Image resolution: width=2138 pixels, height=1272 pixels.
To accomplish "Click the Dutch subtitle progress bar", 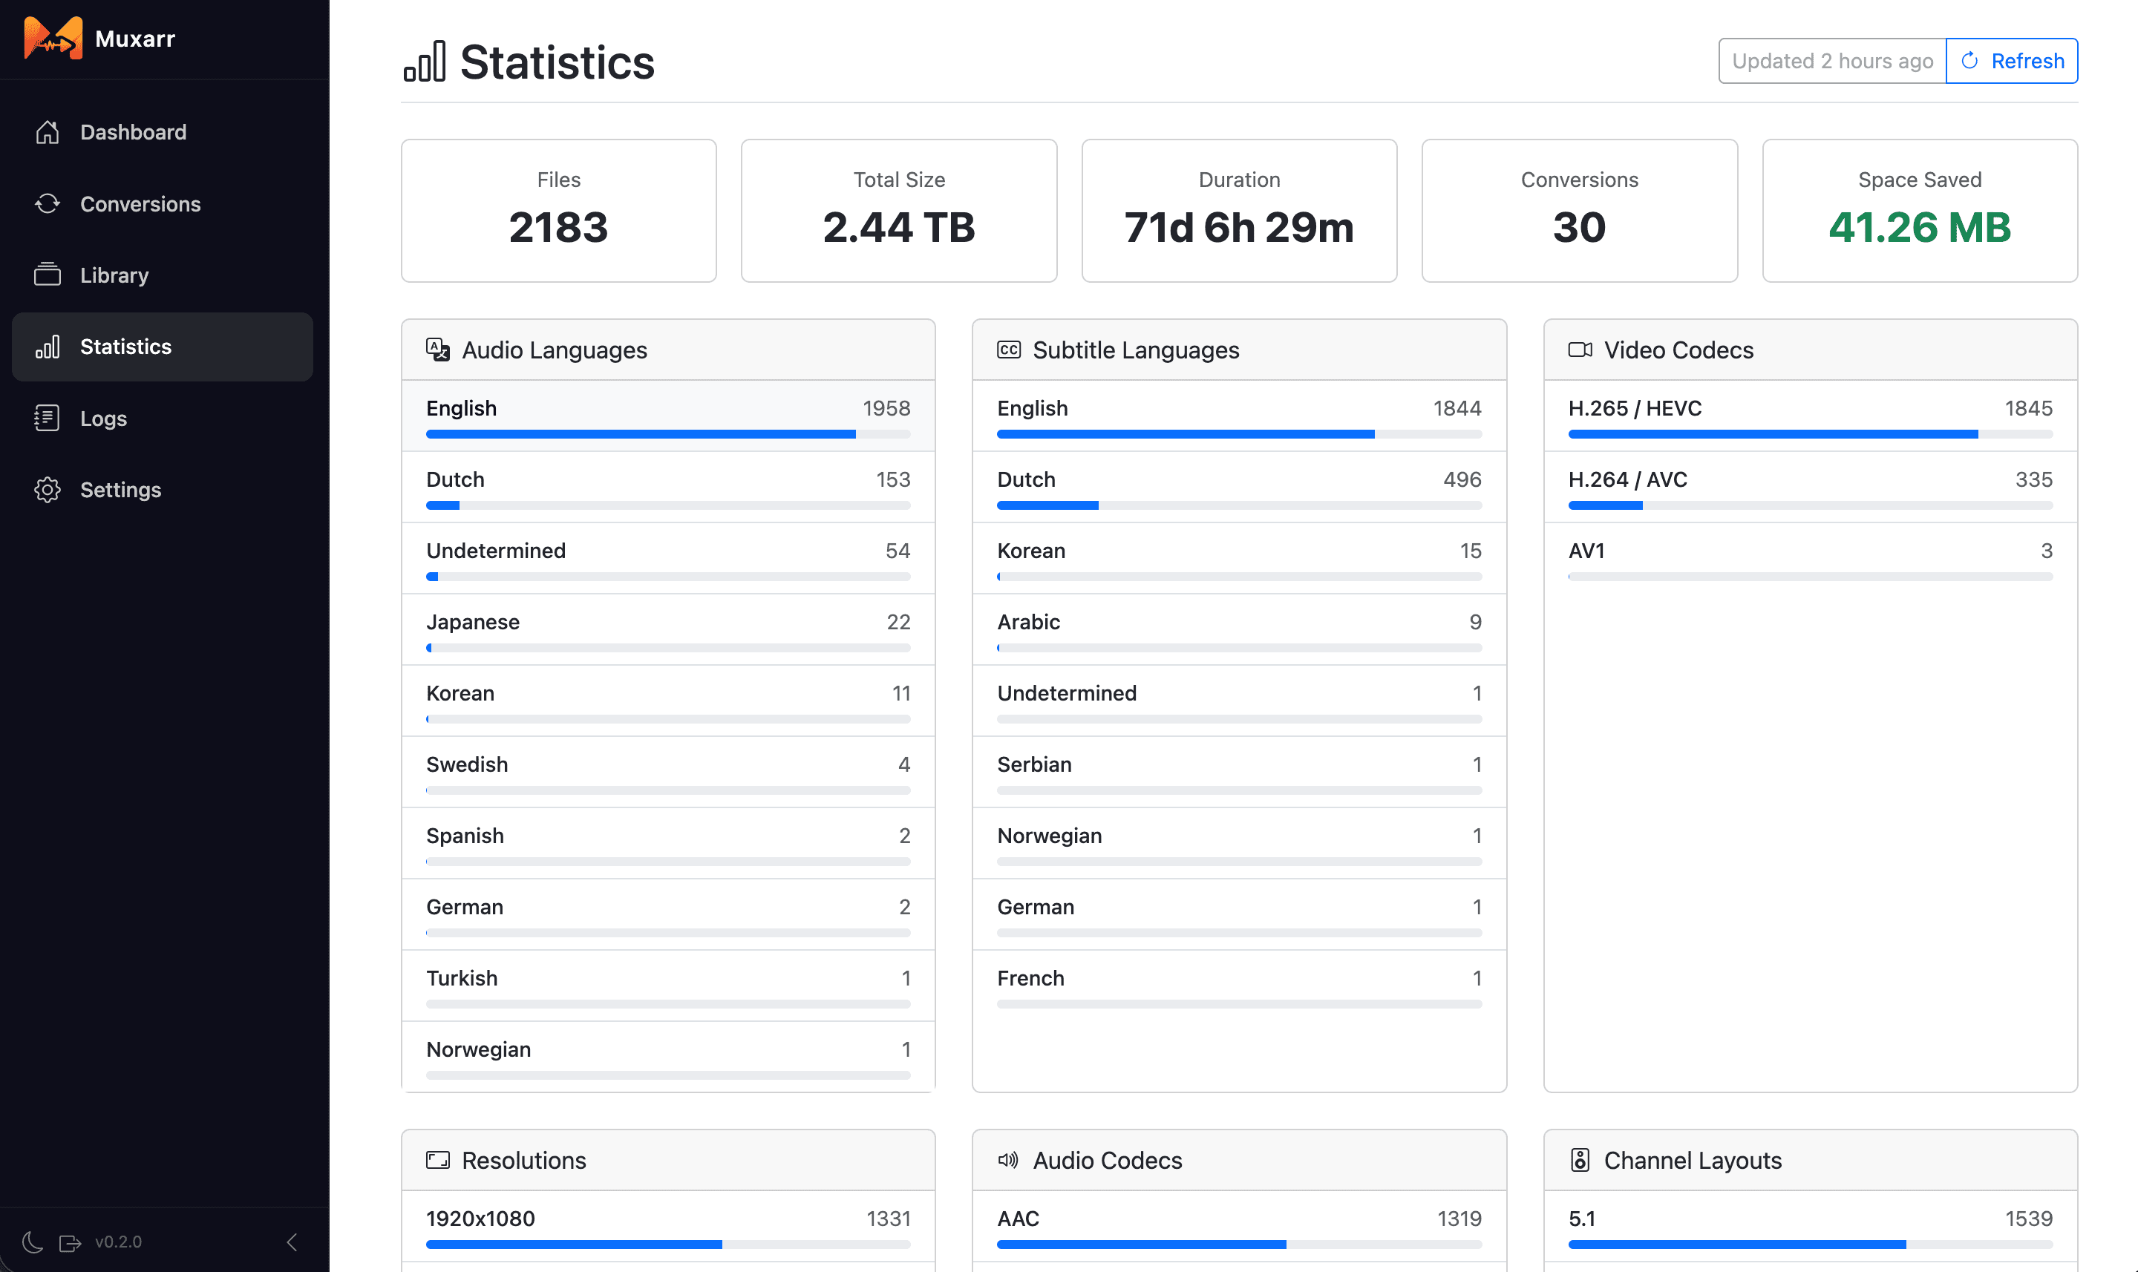I will [x=1239, y=505].
